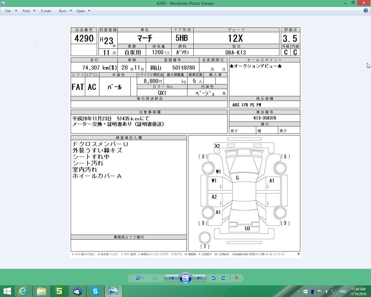The image size is (371, 297).
Task: Go to the previous photo
Action: [171, 278]
